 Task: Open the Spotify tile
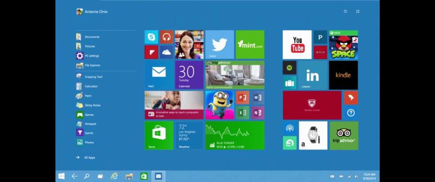click(289, 67)
